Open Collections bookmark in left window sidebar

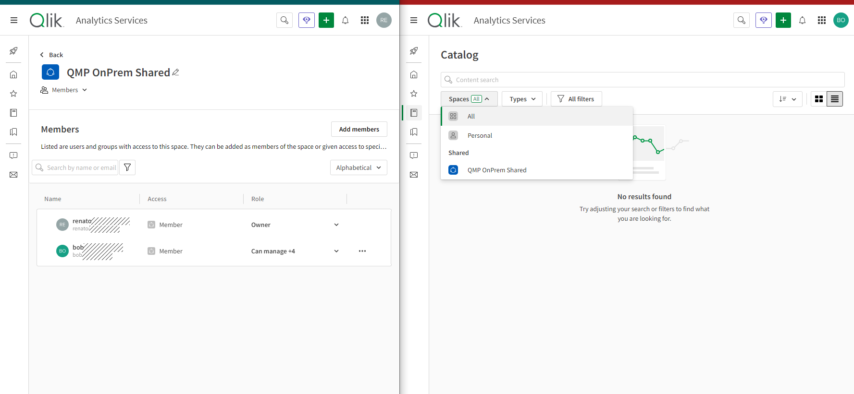coord(13,132)
